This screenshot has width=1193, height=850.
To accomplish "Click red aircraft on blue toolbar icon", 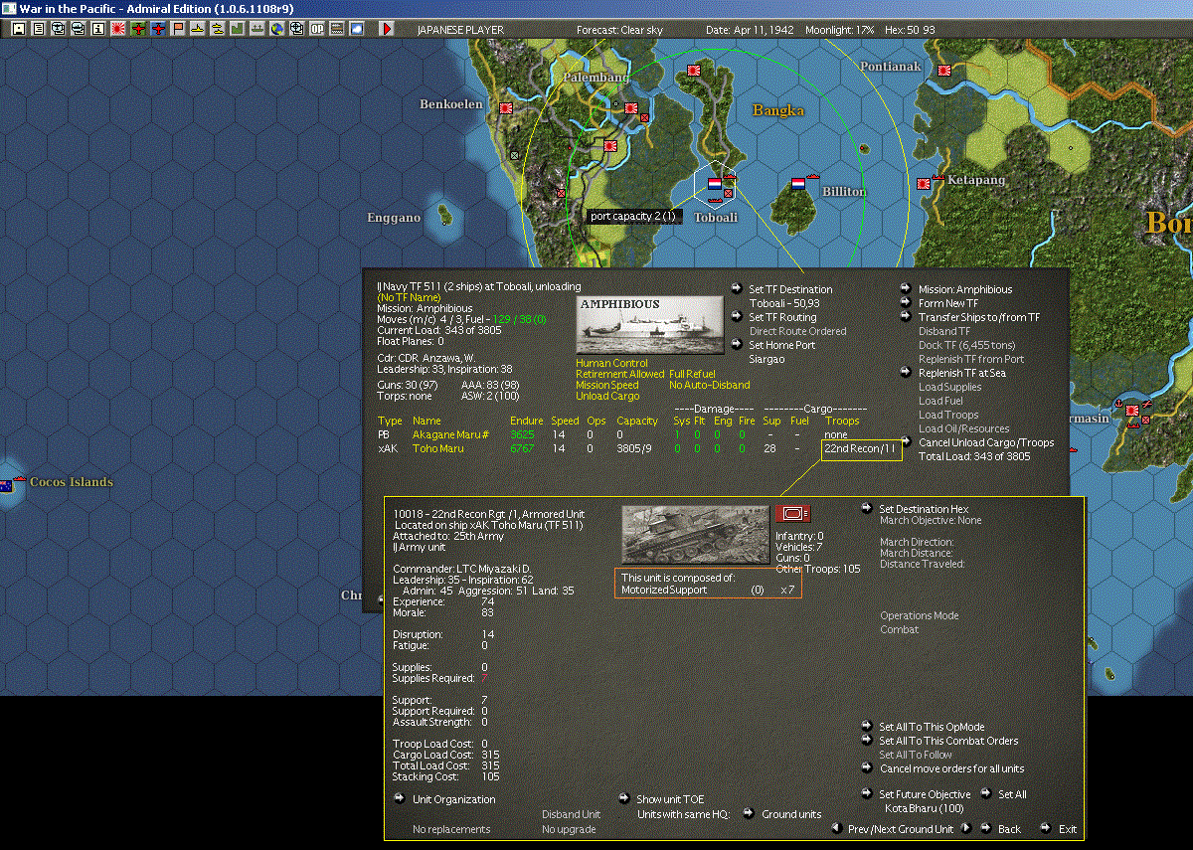I will pyautogui.click(x=158, y=29).
